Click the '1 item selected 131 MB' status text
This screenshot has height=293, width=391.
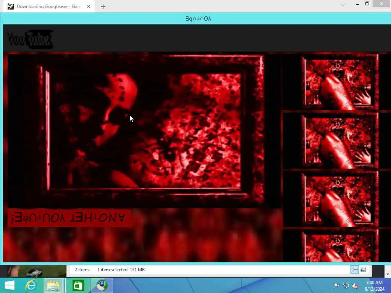(x=121, y=270)
